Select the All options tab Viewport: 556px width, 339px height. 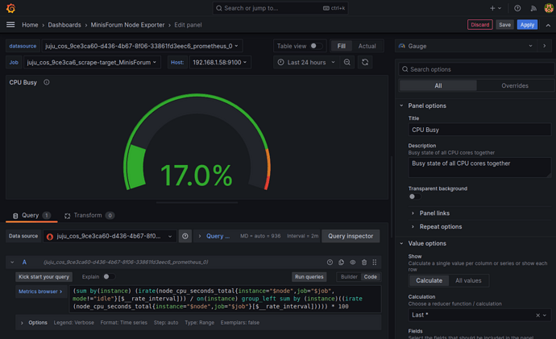point(438,85)
